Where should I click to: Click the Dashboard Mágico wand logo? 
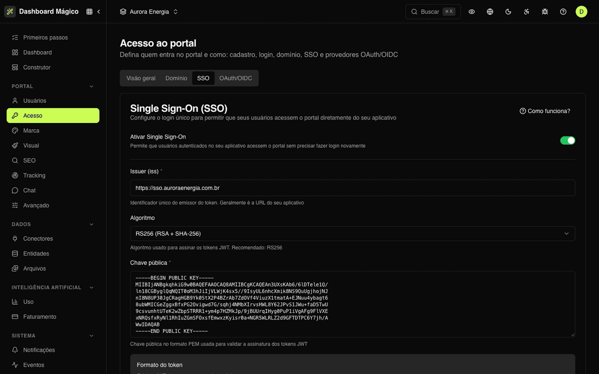click(x=10, y=12)
